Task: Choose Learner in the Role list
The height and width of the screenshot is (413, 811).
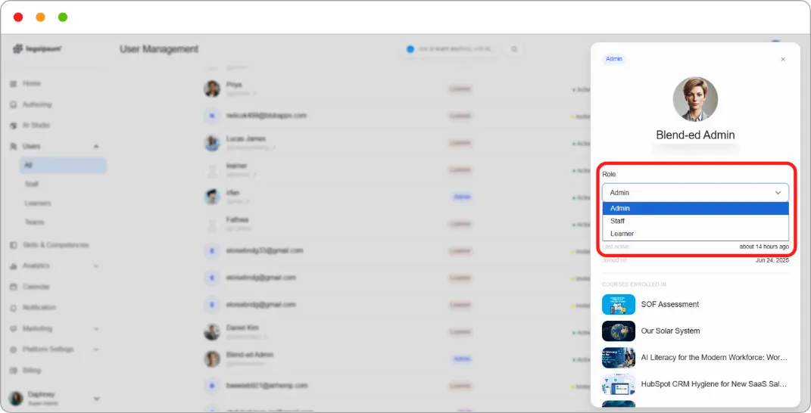Action: [x=695, y=234]
